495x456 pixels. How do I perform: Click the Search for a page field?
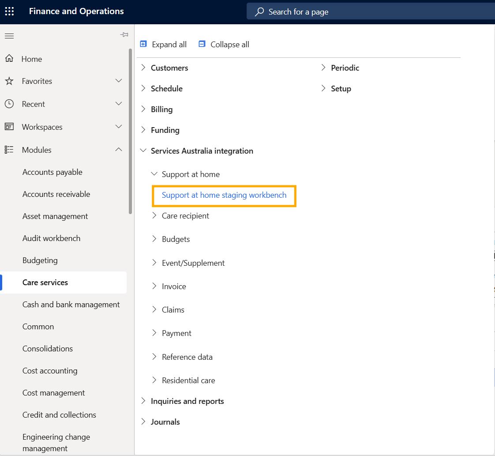coord(371,11)
